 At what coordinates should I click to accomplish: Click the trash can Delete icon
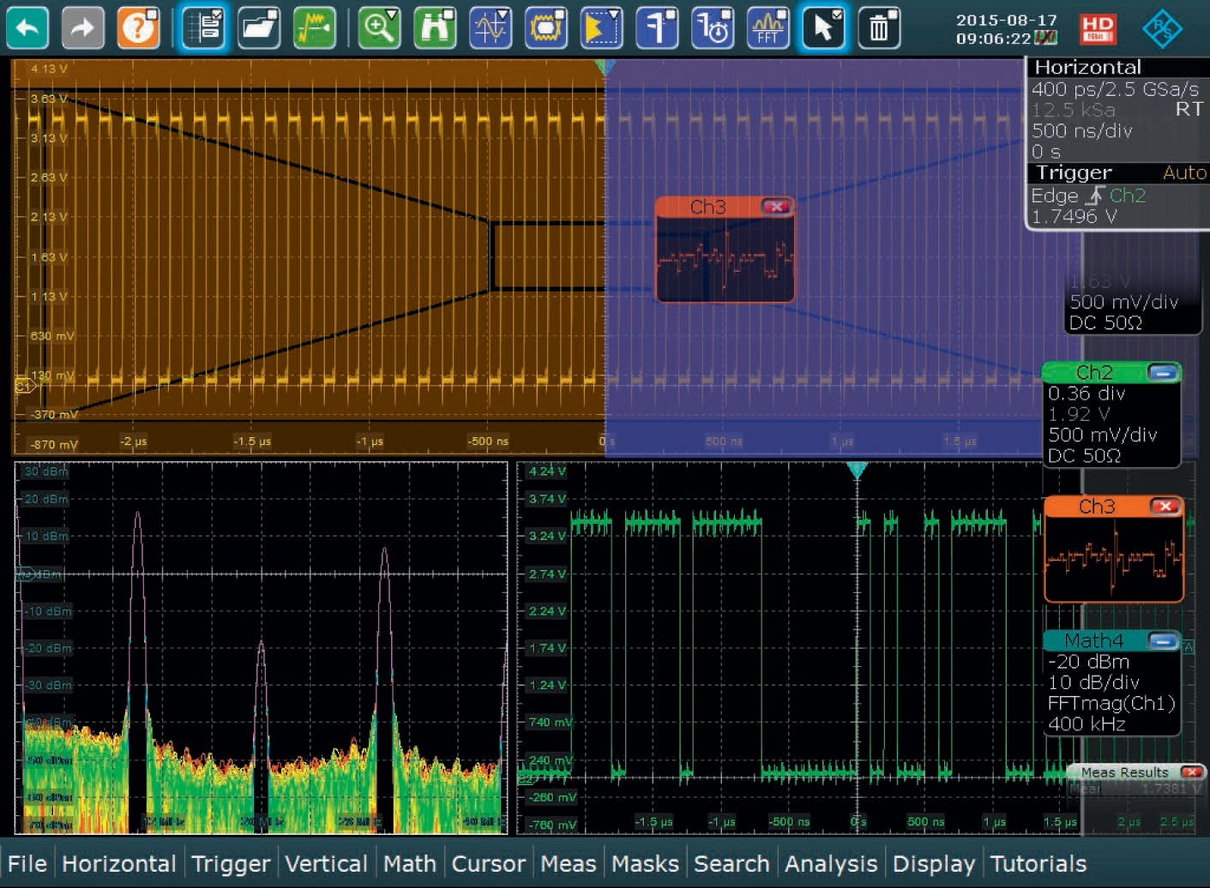[x=879, y=27]
